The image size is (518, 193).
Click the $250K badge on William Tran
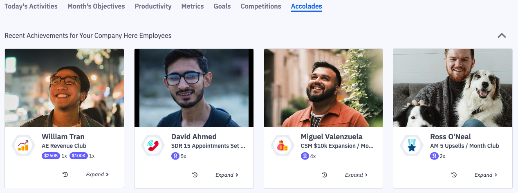51,156
